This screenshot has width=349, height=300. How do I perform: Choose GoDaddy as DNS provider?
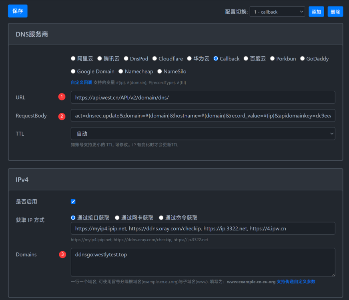303,58
